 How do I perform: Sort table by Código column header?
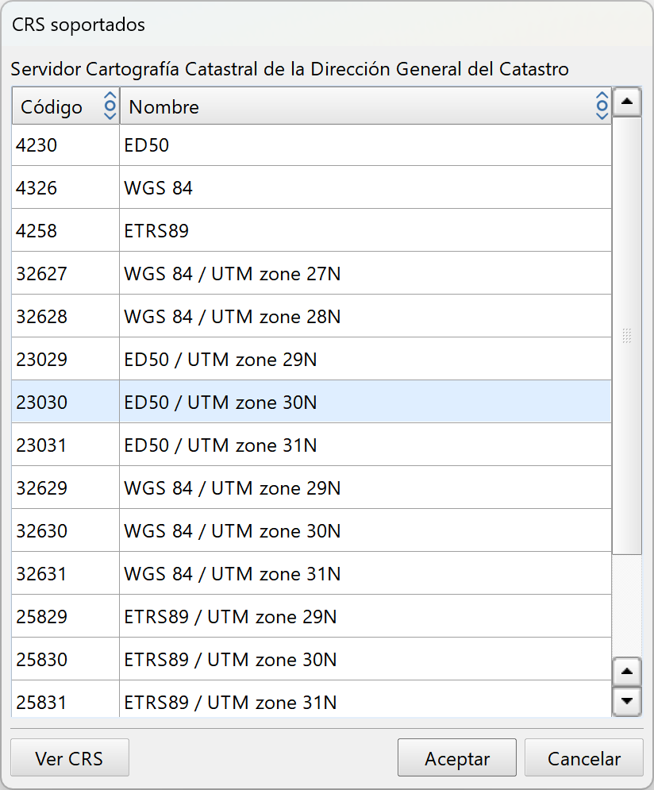tap(52, 106)
